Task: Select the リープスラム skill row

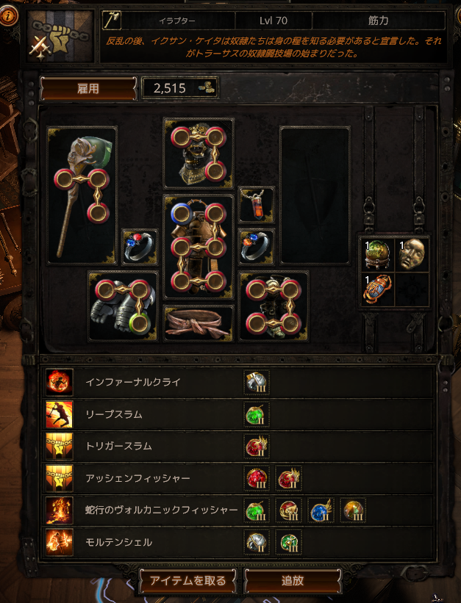Action: pyautogui.click(x=238, y=414)
